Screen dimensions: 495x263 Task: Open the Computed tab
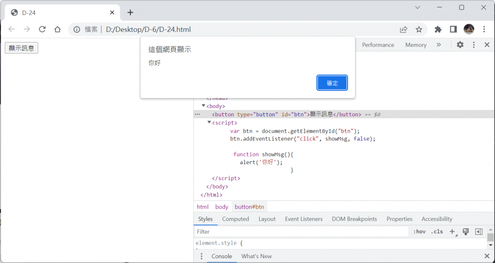[235, 219]
